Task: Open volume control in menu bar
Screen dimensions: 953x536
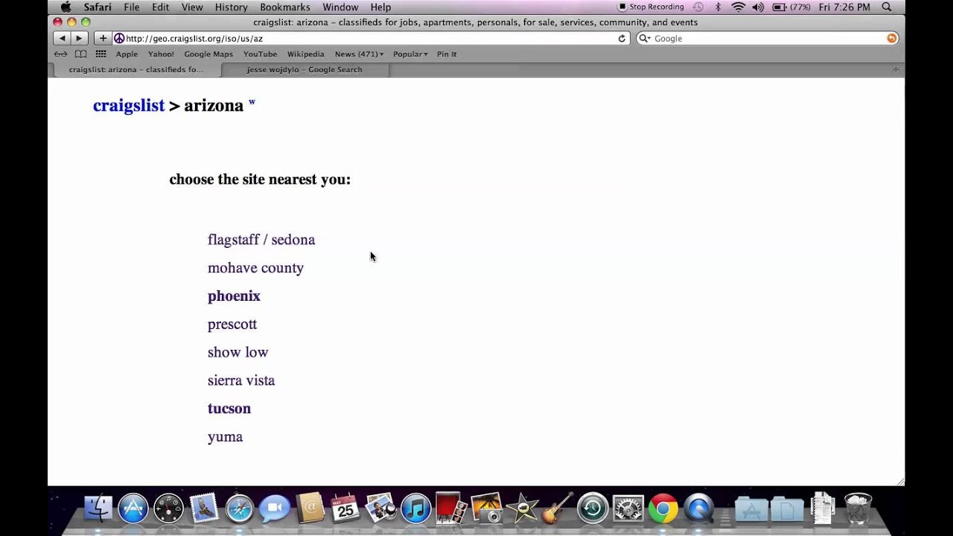Action: (758, 7)
